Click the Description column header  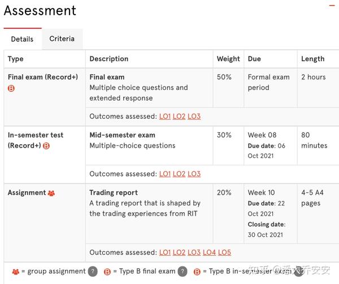109,59
